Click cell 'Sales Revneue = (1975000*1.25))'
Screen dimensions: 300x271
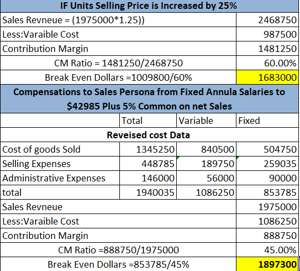coord(118,20)
